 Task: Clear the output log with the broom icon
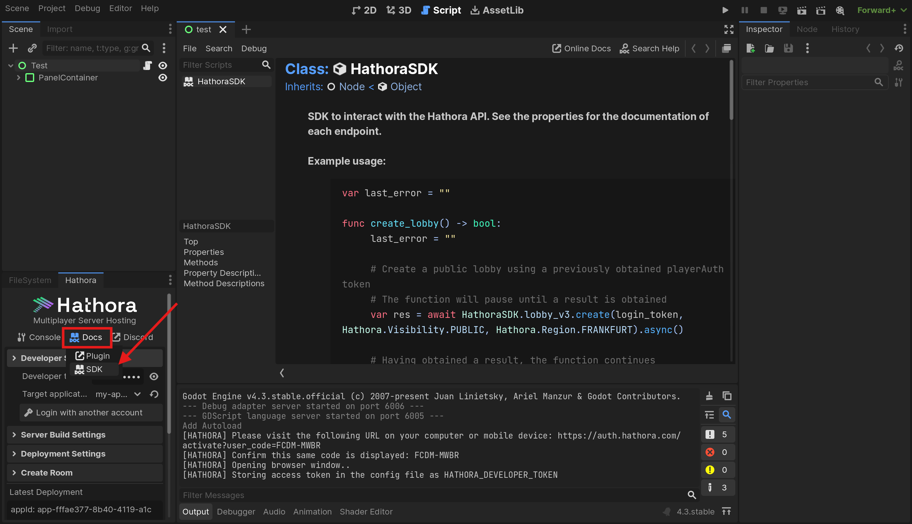point(709,396)
